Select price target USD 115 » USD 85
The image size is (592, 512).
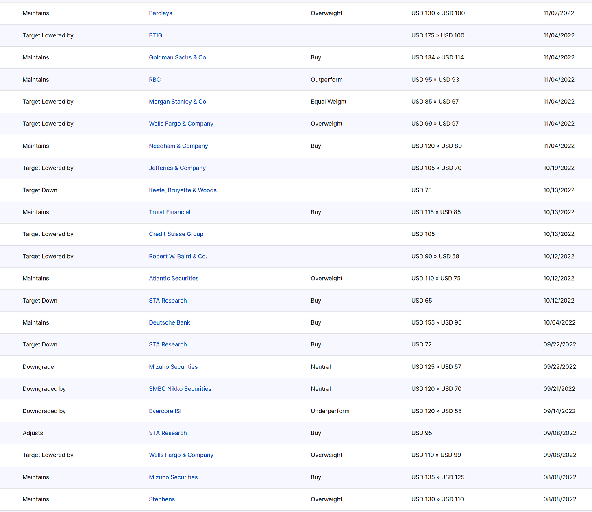pyautogui.click(x=436, y=212)
